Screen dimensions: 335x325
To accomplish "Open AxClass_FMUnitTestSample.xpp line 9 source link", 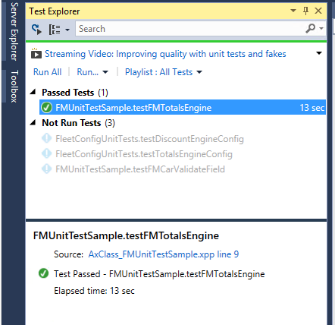I will pyautogui.click(x=164, y=254).
